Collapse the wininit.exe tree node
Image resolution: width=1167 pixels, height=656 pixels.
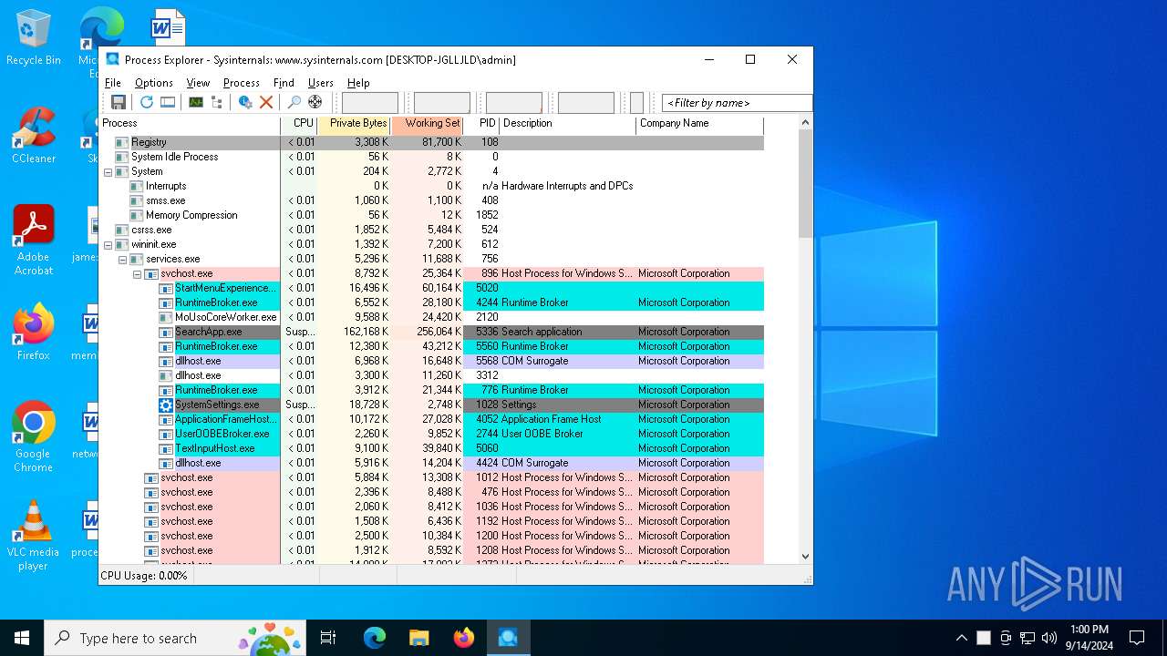(108, 244)
